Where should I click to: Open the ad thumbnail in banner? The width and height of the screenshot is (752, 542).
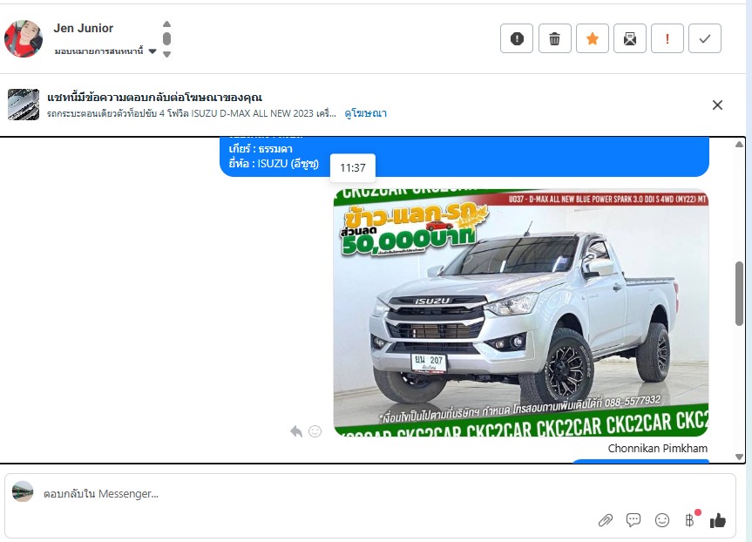23,105
